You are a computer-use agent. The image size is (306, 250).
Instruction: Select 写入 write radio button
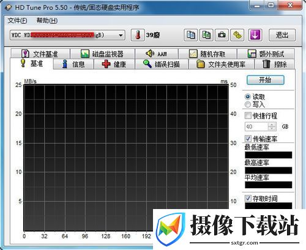click(x=248, y=105)
